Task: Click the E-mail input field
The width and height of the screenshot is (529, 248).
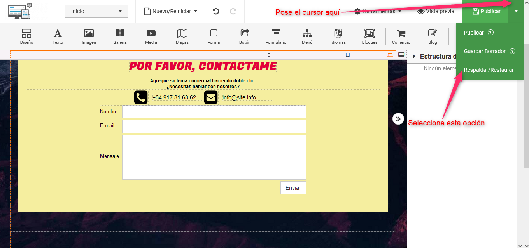Action: click(214, 127)
